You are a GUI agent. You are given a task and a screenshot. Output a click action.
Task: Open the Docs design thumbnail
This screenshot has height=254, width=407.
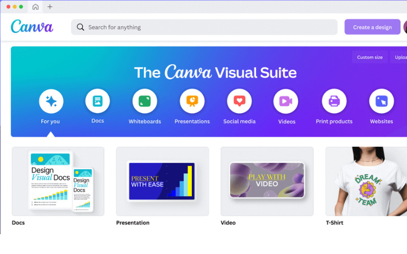(x=58, y=181)
